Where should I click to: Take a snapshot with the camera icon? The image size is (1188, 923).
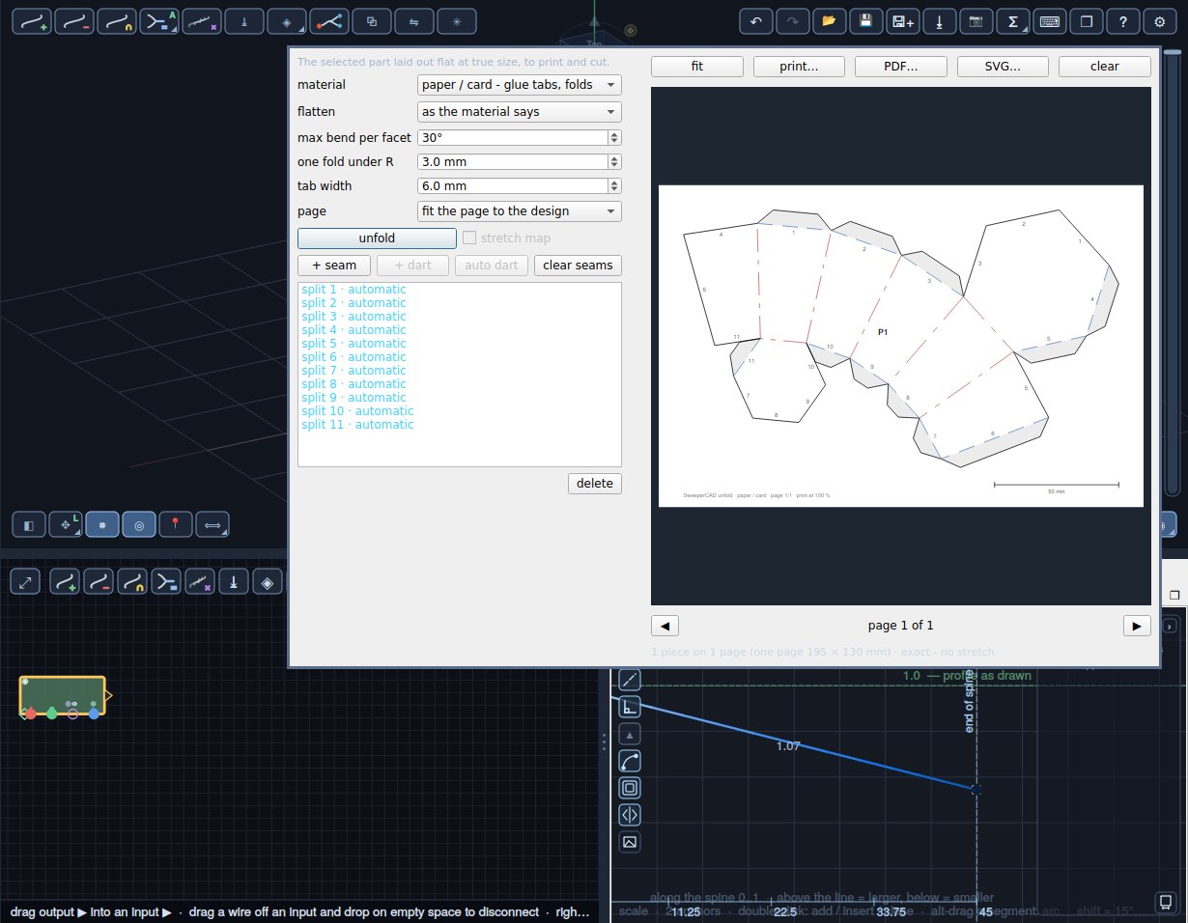[978, 21]
